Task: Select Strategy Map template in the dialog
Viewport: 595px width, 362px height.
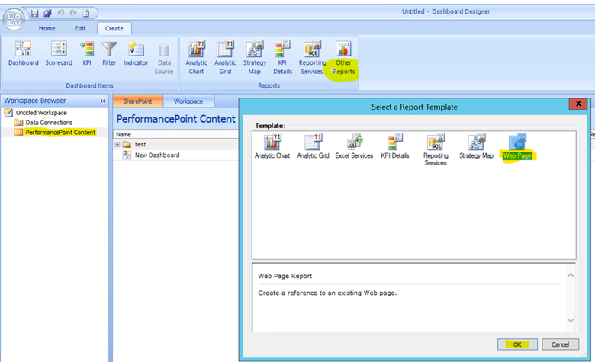Action: coord(476,146)
